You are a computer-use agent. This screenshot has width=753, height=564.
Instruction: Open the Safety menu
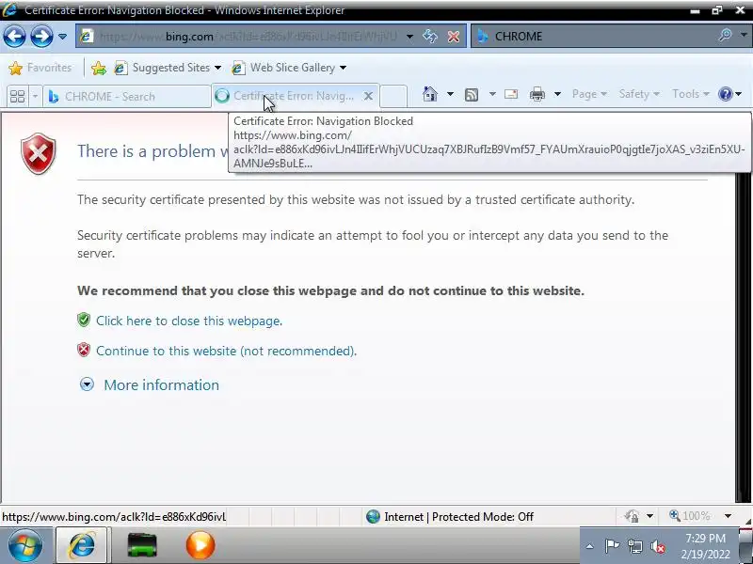point(639,94)
